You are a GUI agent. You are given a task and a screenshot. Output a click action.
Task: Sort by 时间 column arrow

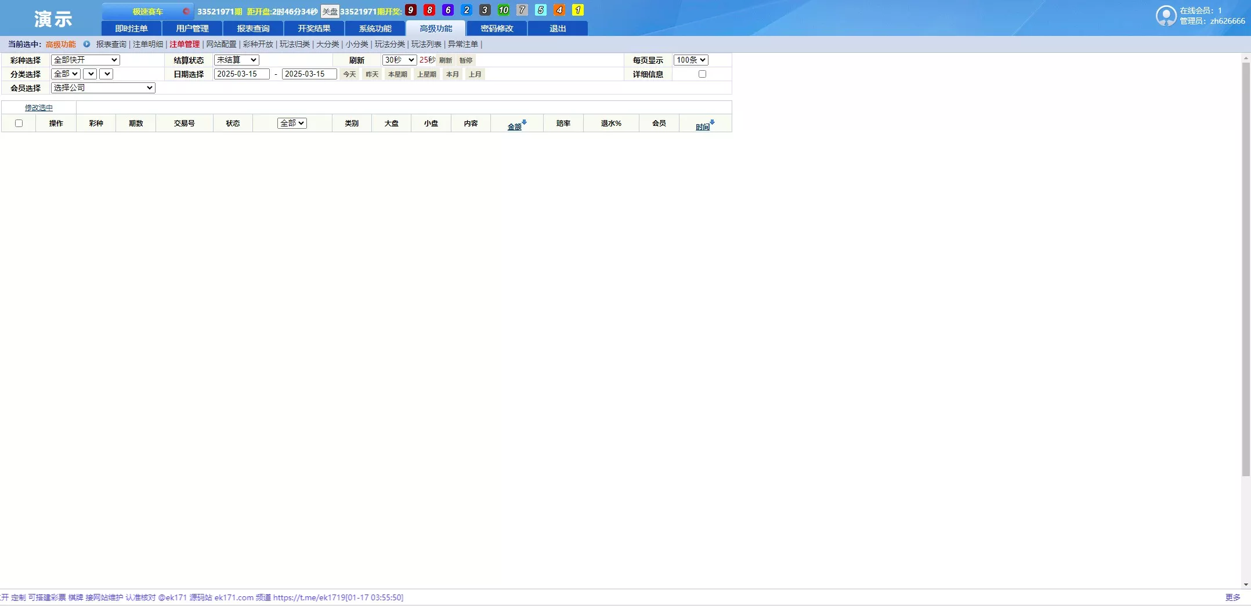pos(712,122)
